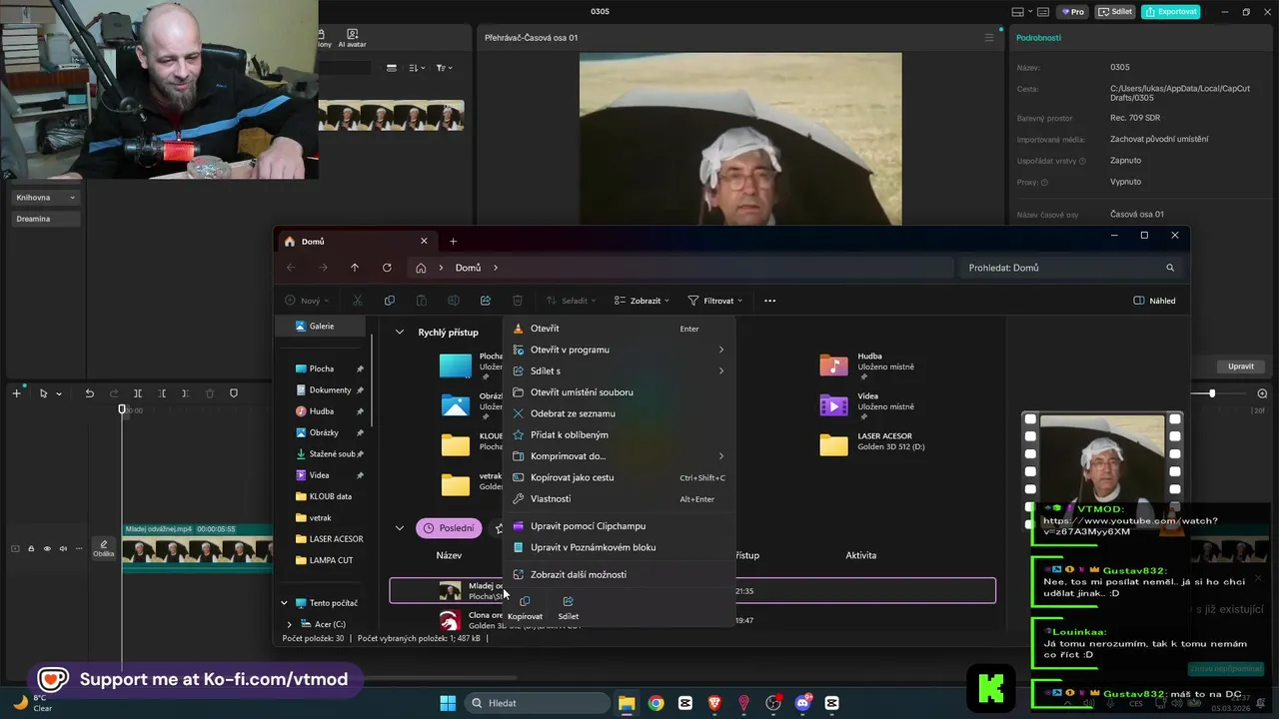Click the Exportovat button in CapCut
Image resolution: width=1279 pixels, height=719 pixels.
pos(1170,12)
